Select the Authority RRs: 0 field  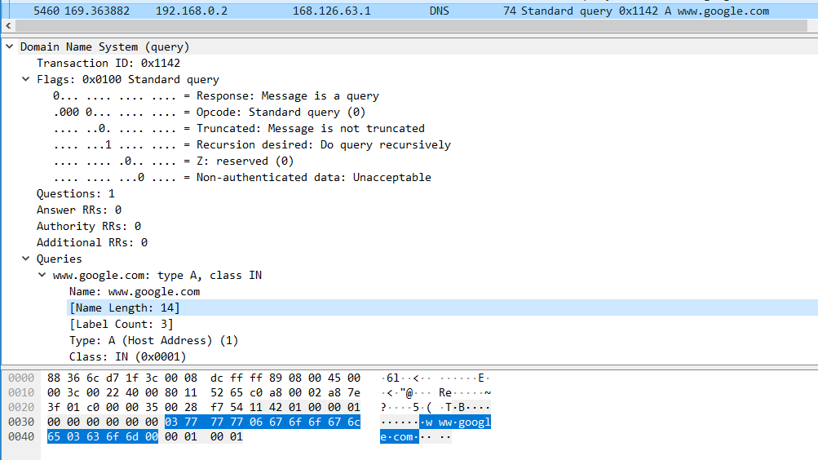[89, 227]
